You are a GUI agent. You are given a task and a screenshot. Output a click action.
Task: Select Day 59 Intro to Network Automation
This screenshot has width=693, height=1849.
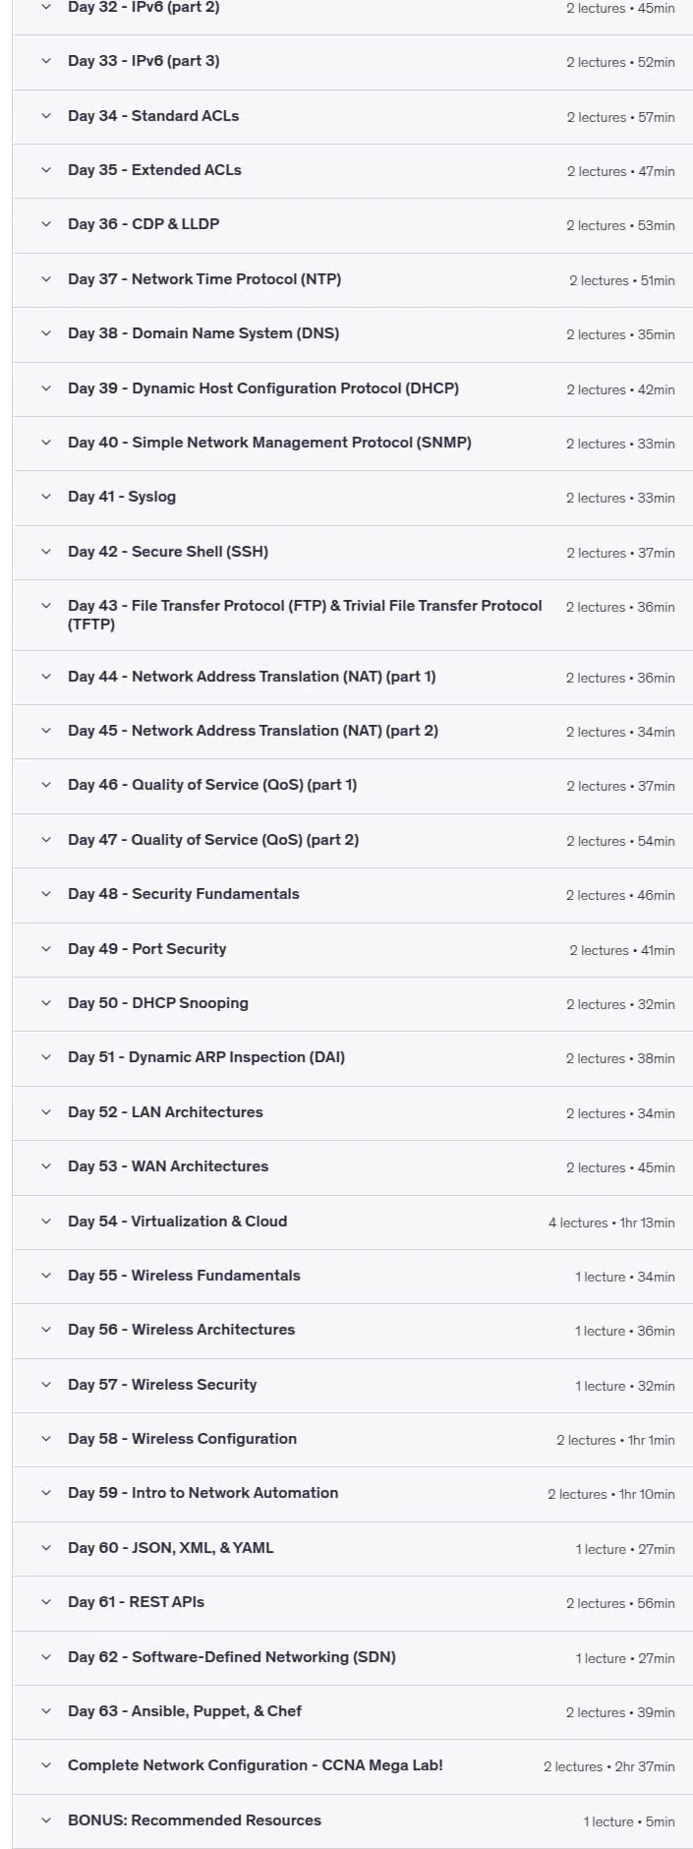pyautogui.click(x=352, y=1493)
